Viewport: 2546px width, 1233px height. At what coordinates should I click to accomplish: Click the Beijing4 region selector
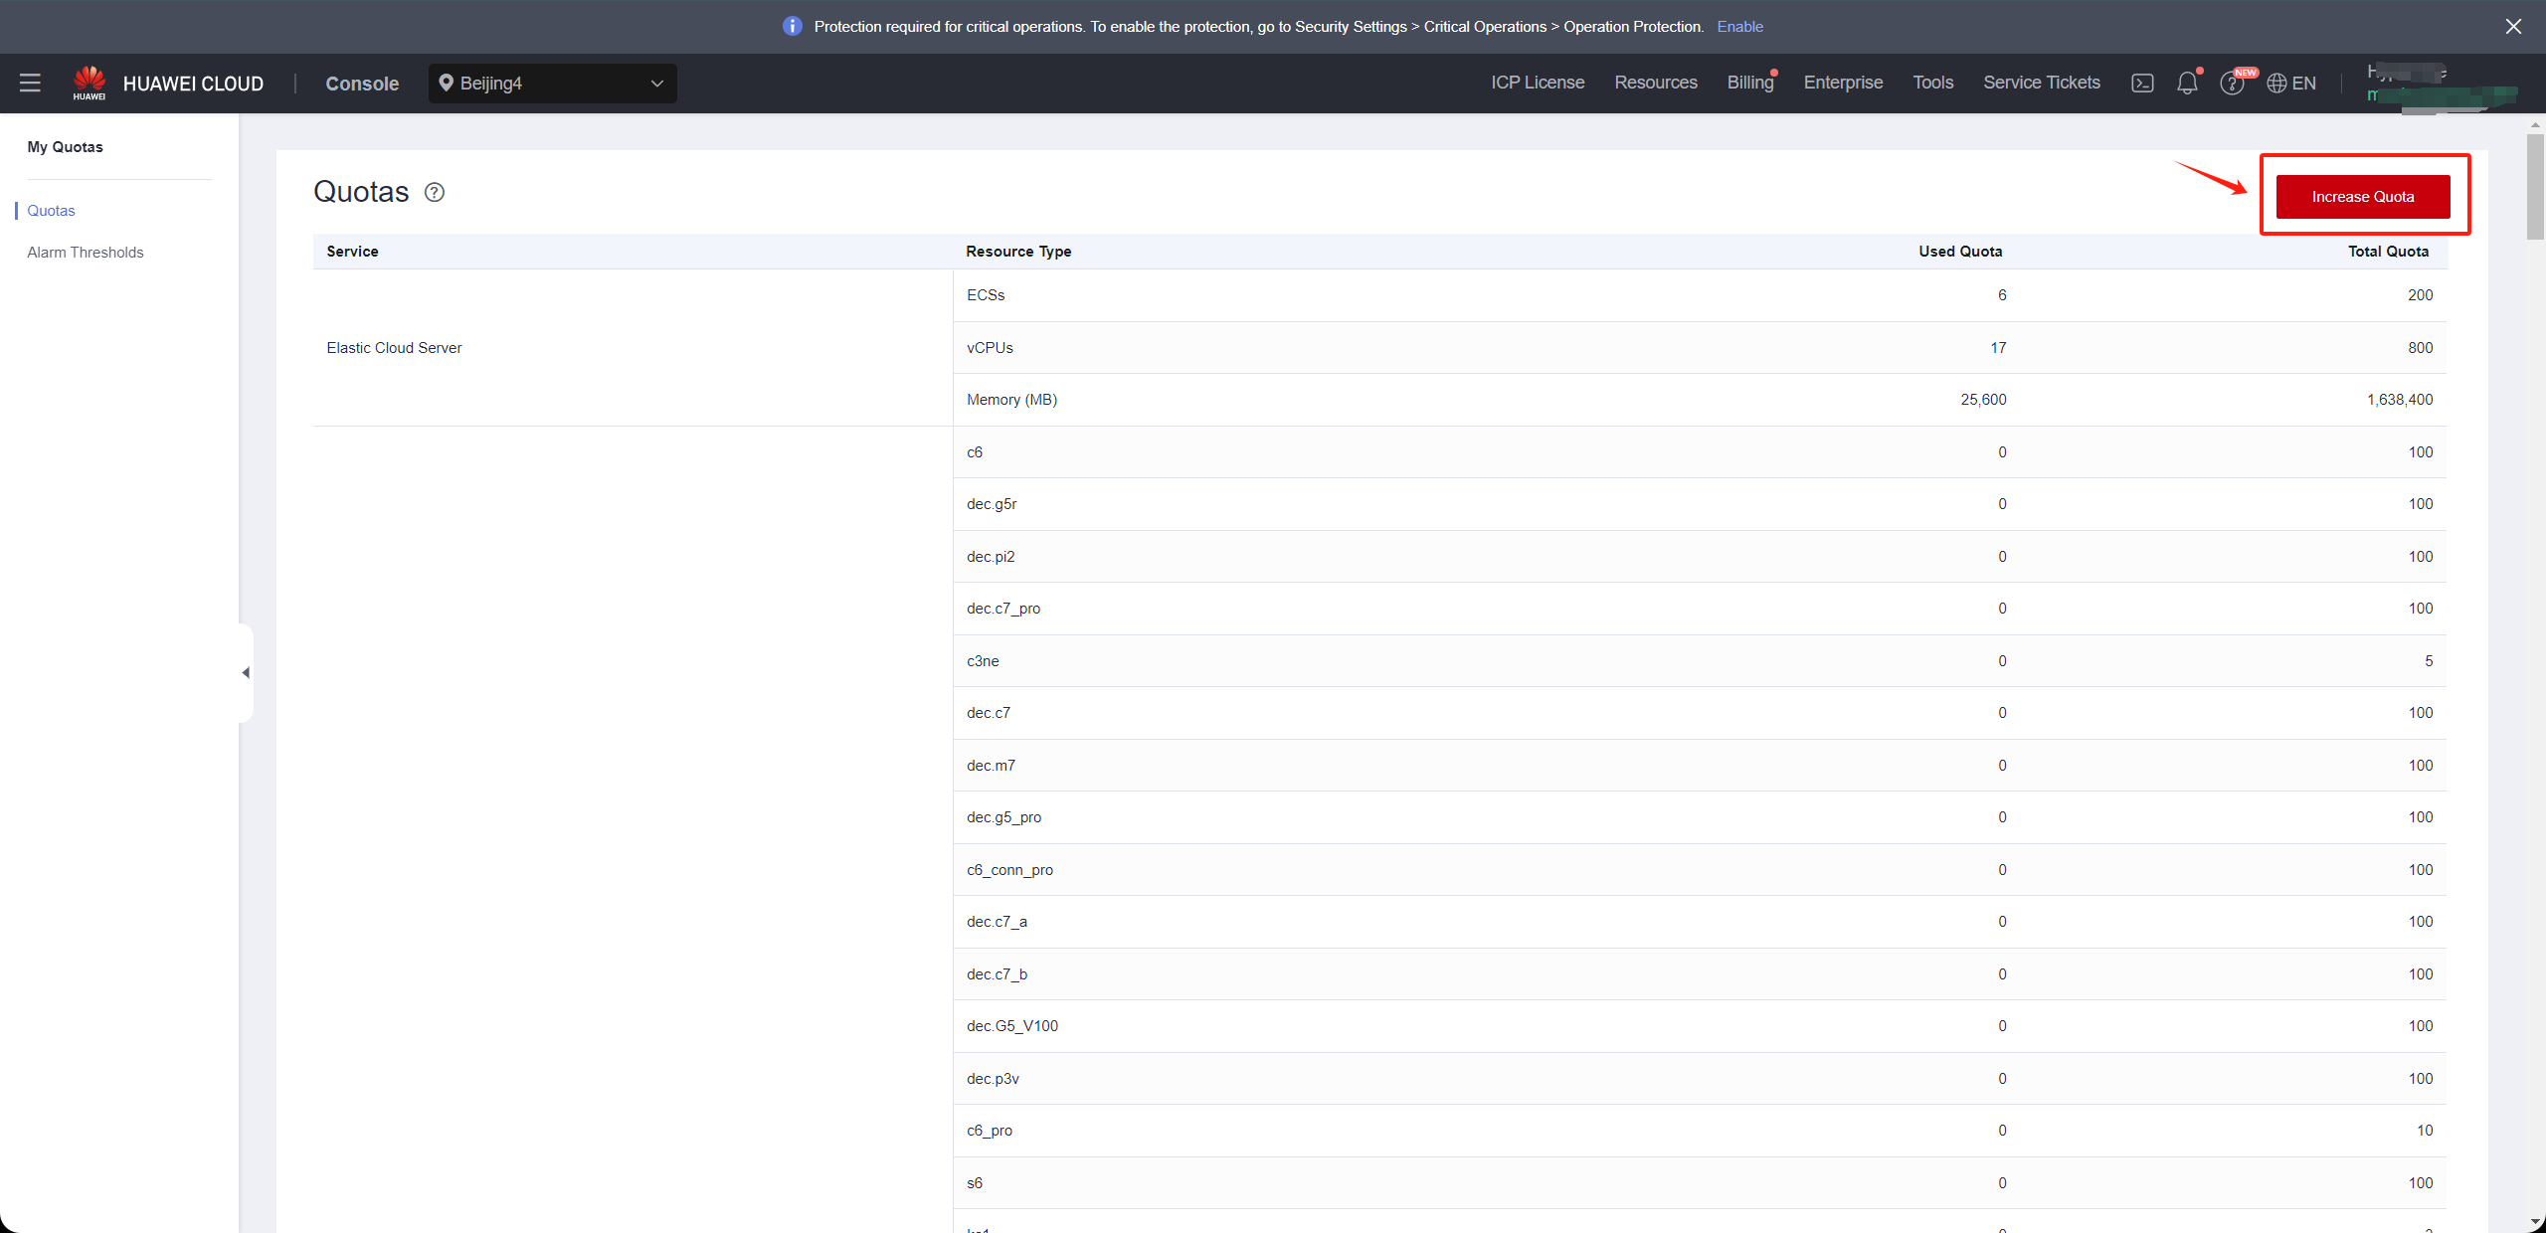pyautogui.click(x=550, y=83)
